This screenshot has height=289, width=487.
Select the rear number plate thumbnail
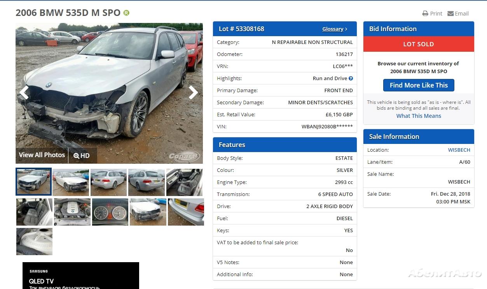click(186, 212)
